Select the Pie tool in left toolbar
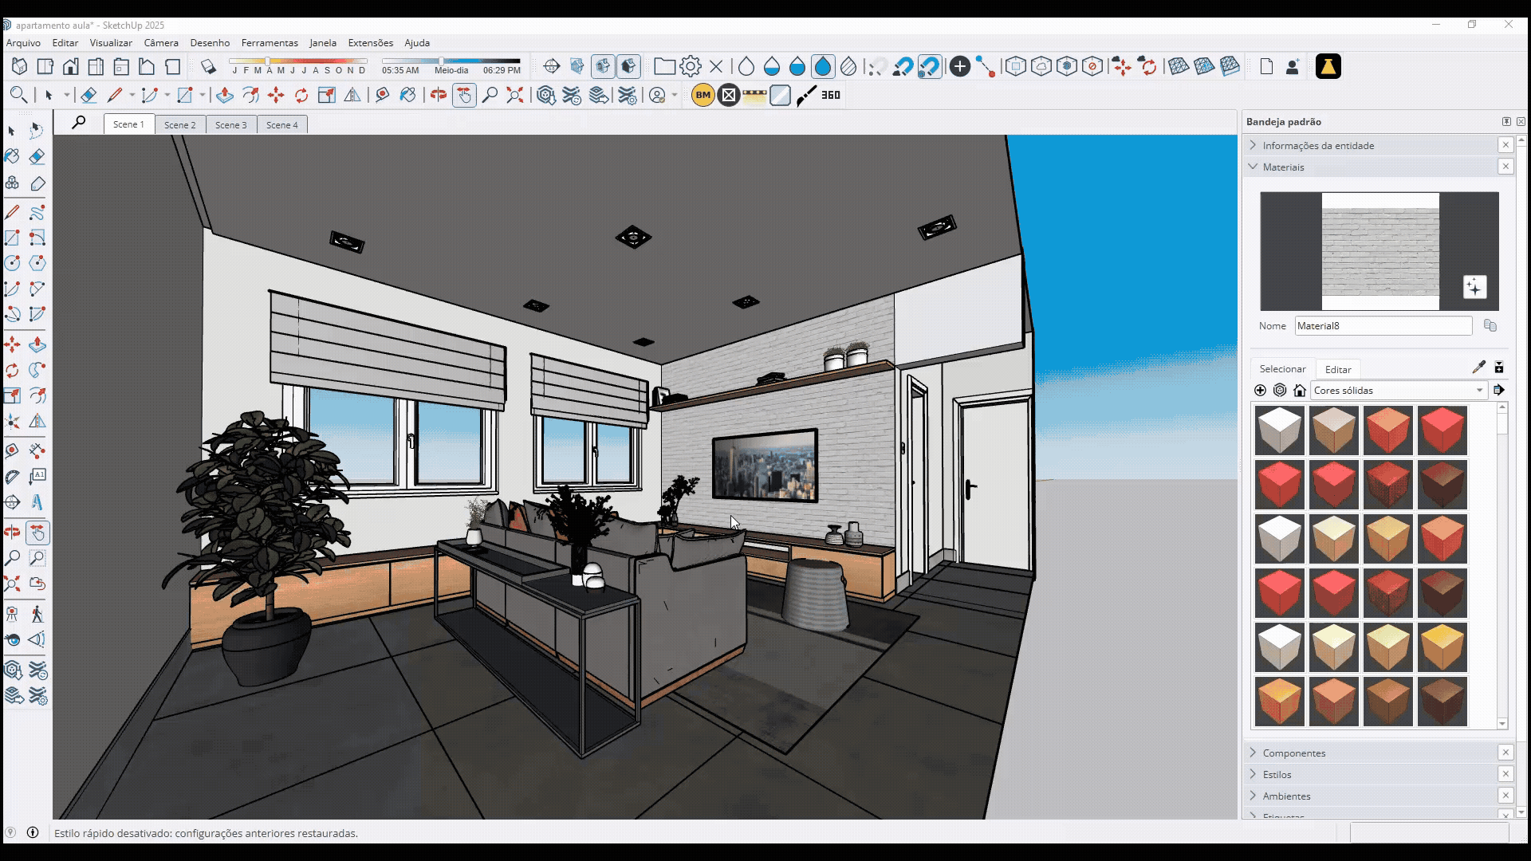Viewport: 1531px width, 861px height. (37, 314)
